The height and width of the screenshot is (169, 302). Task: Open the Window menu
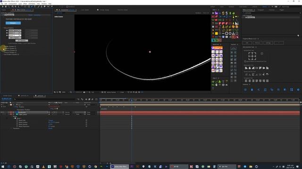tap(44, 4)
